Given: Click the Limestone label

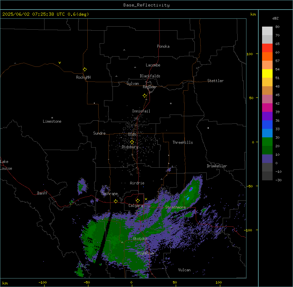Looking at the screenshot, I should pyautogui.click(x=52, y=121).
